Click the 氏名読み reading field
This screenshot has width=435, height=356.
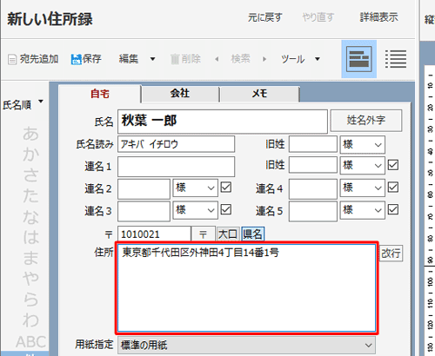click(x=176, y=144)
